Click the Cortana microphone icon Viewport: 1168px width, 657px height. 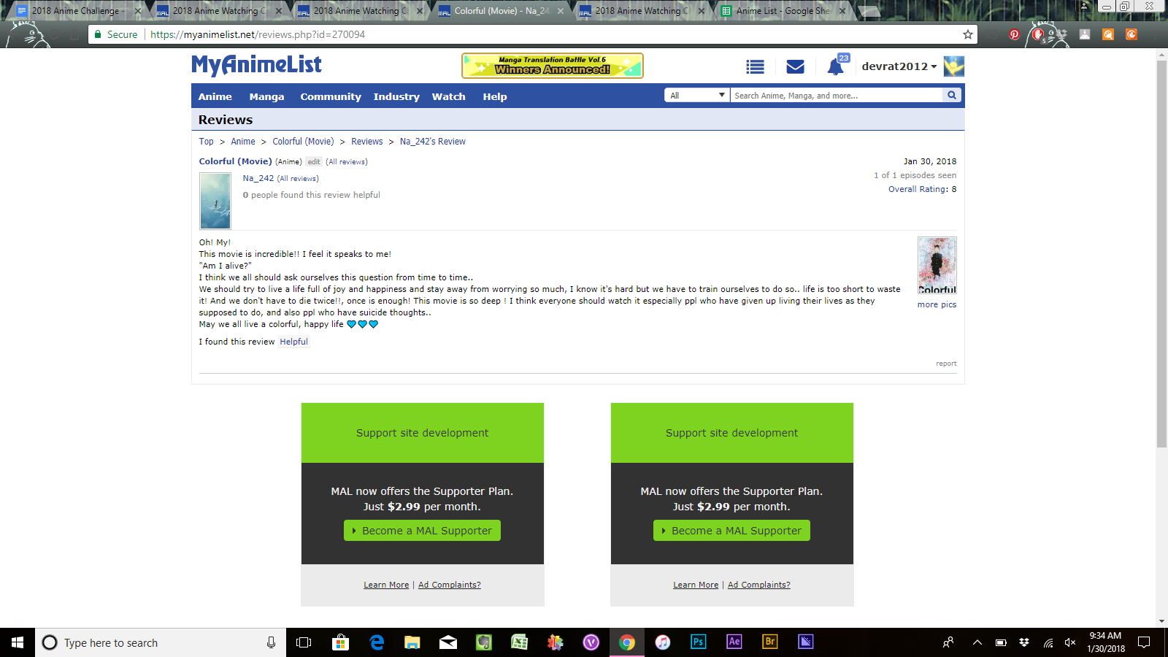click(x=271, y=642)
